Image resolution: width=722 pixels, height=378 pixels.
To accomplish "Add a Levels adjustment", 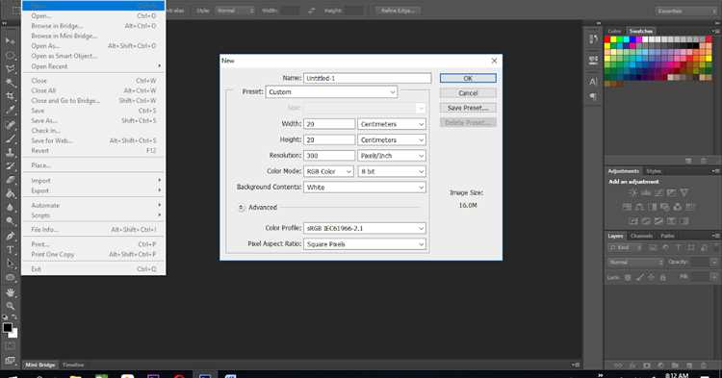I will 646,192.
